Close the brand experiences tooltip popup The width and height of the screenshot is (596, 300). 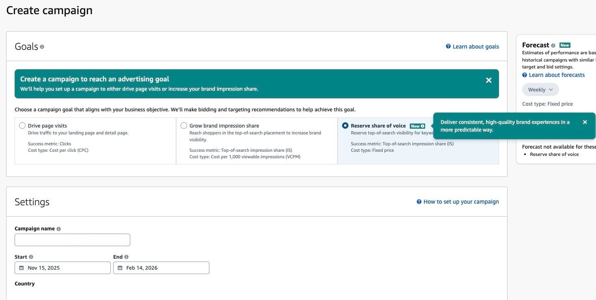pos(585,122)
